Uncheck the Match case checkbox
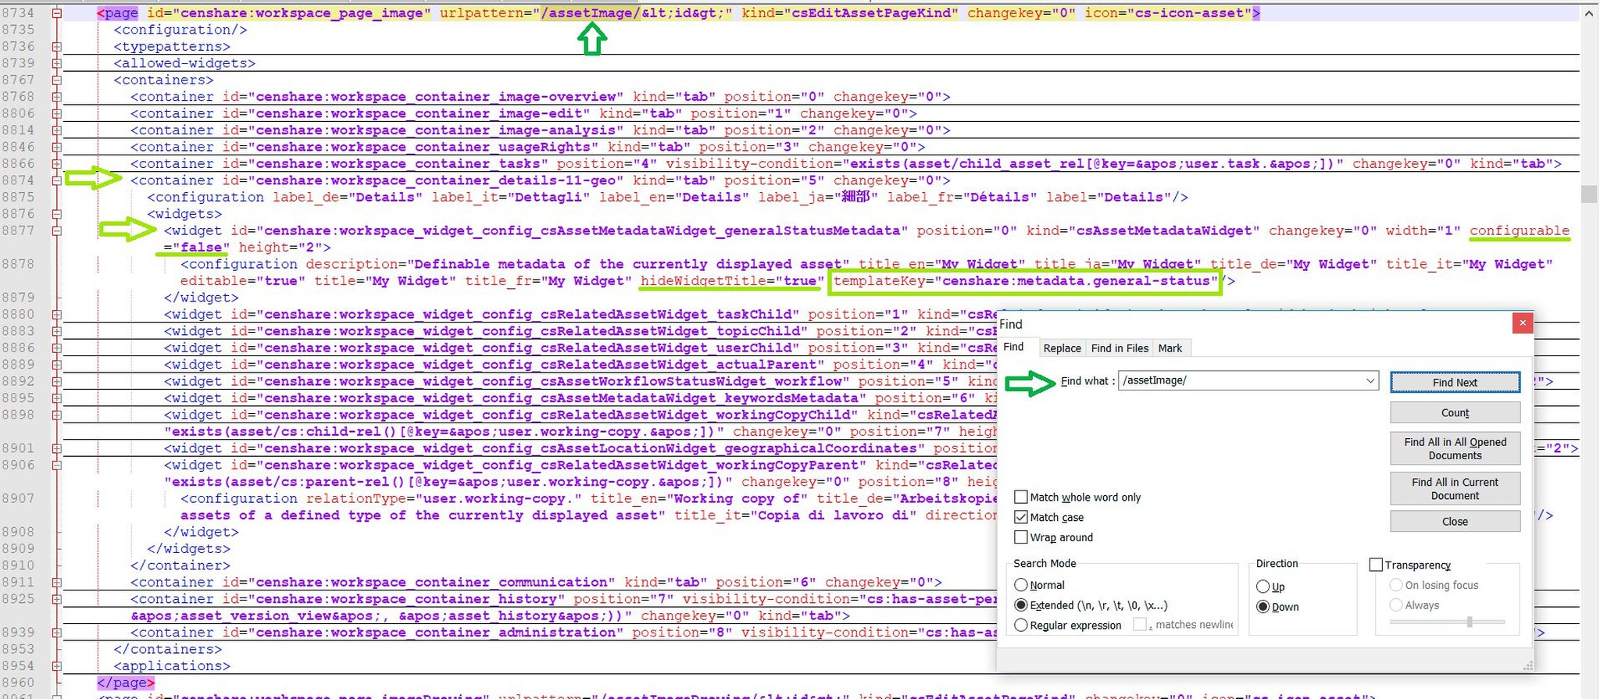The image size is (1600, 699). coord(1020,518)
